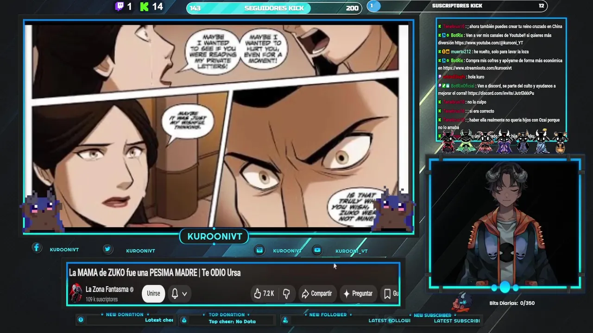This screenshot has height=333, width=593.
Task: Click the green Kick viewer count icon
Action: tap(145, 6)
